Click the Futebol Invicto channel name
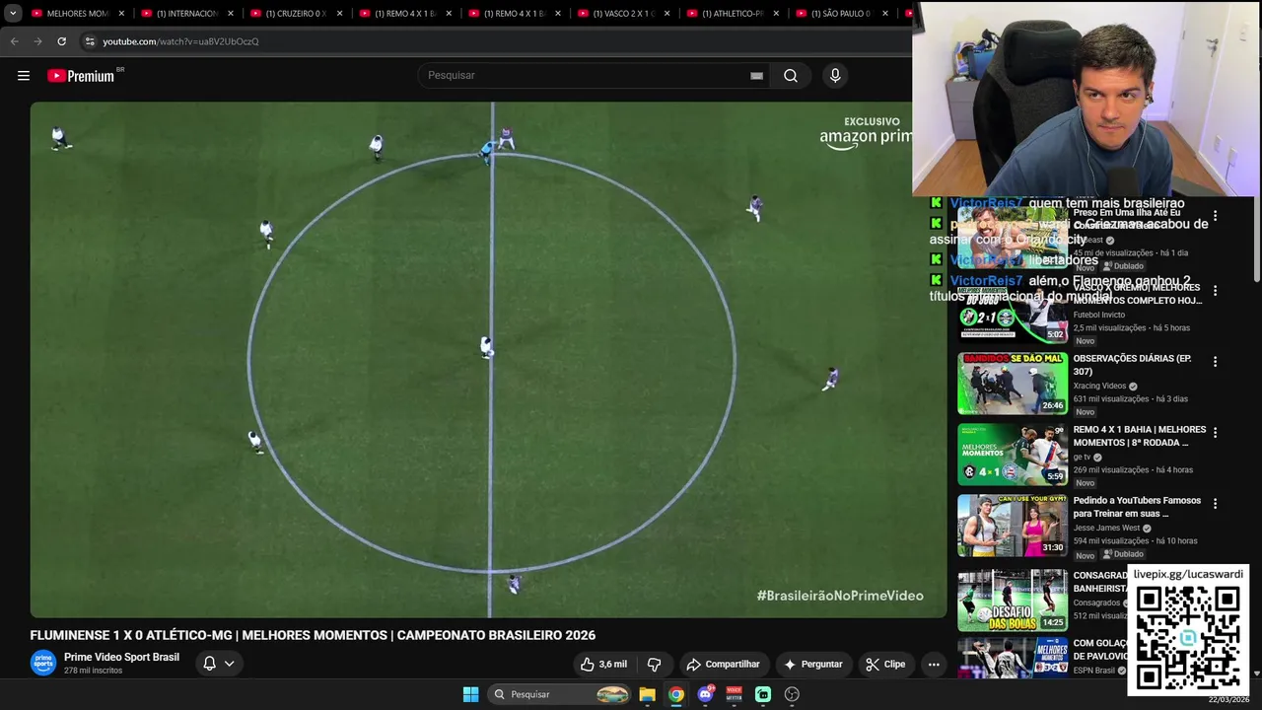This screenshot has width=1262, height=710. point(1098,316)
